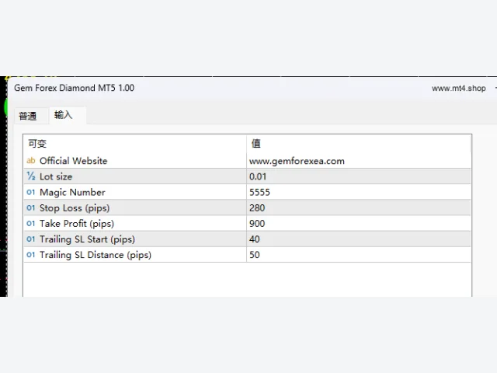This screenshot has width=497, height=373.
Task: Click the 01 icon beside Magic Number
Action: 31,192
